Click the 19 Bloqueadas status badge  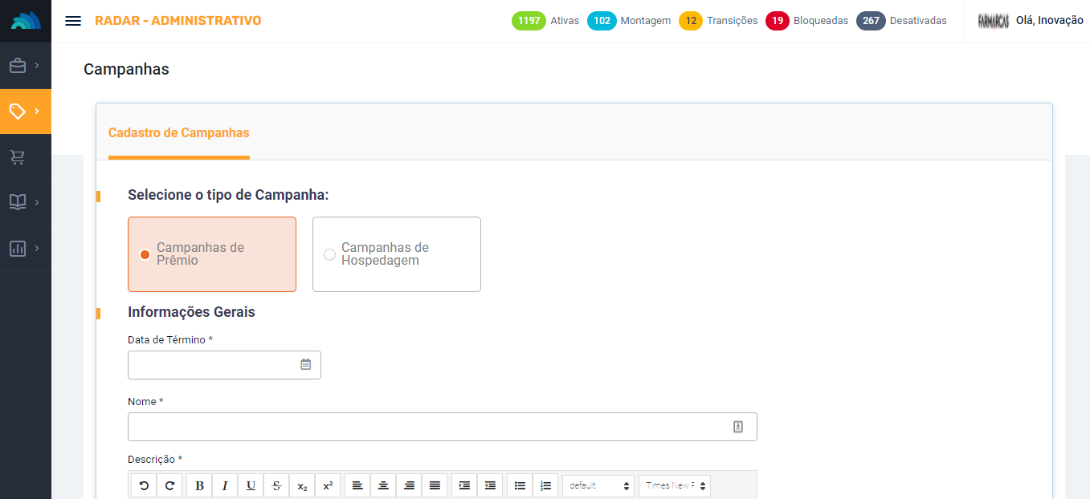coord(777,21)
